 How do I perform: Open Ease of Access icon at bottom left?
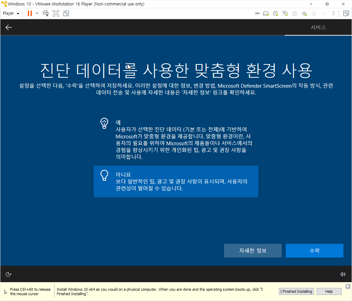[8, 274]
